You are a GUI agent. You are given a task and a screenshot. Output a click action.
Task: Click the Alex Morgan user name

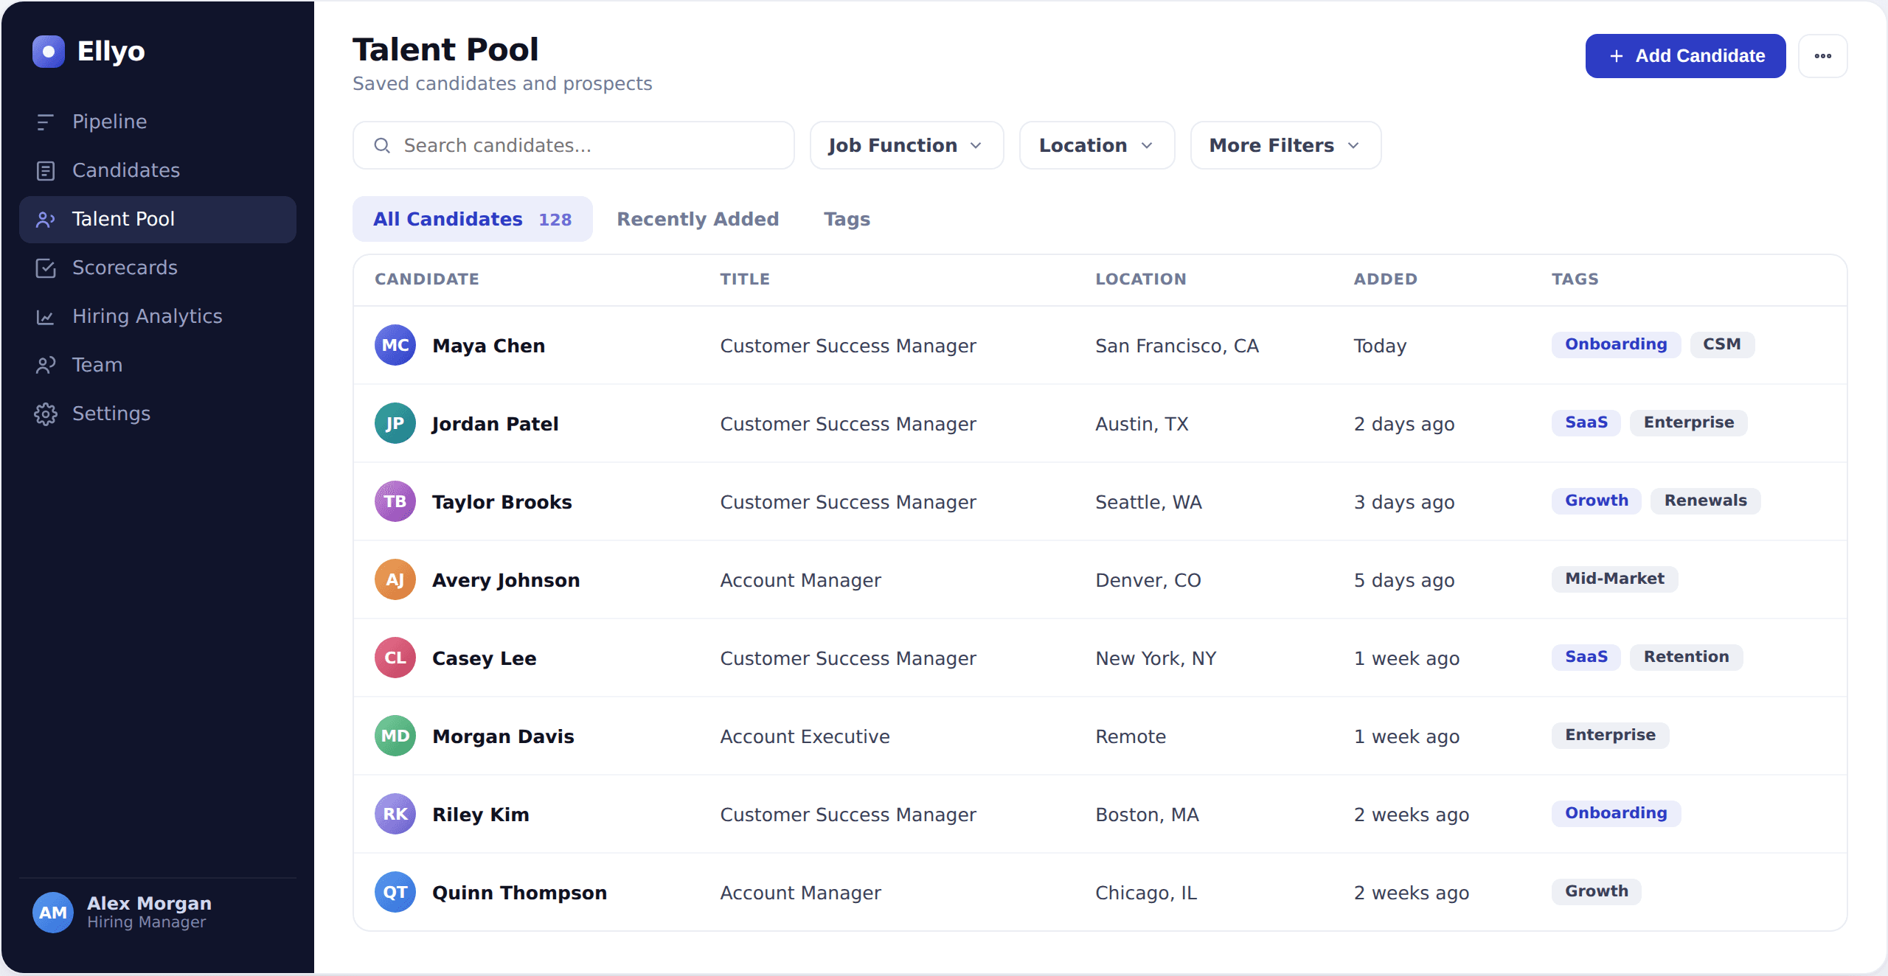click(149, 903)
